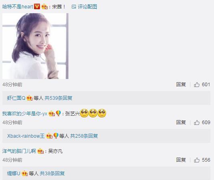Click membership badge beside 虾仁面Q
The width and height of the screenshot is (214, 180).
pos(29,98)
